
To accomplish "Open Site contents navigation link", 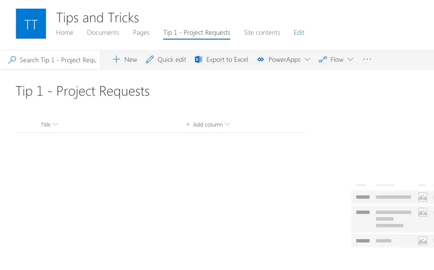I will [262, 33].
